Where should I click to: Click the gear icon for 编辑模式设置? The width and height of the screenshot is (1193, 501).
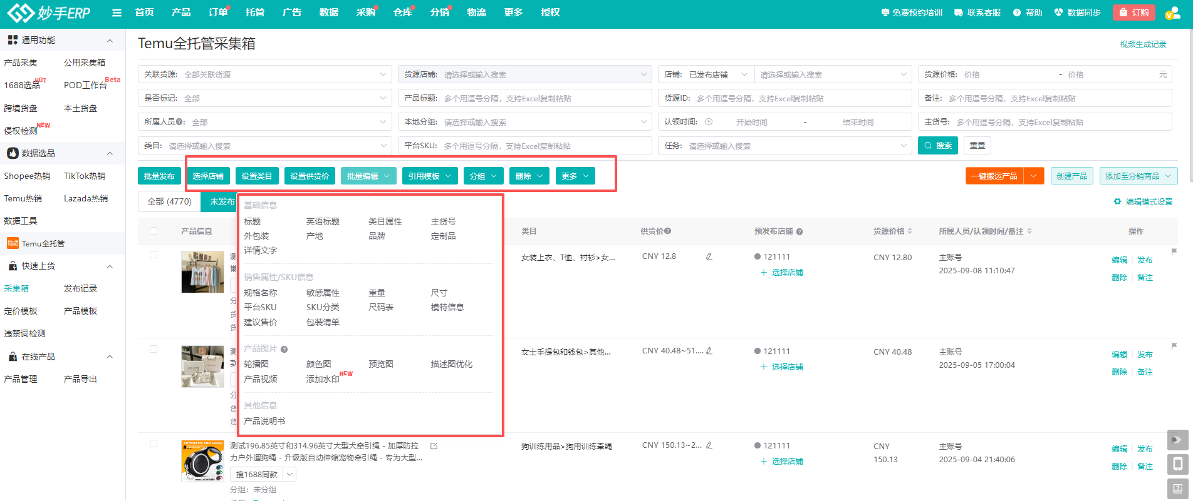point(1117,201)
